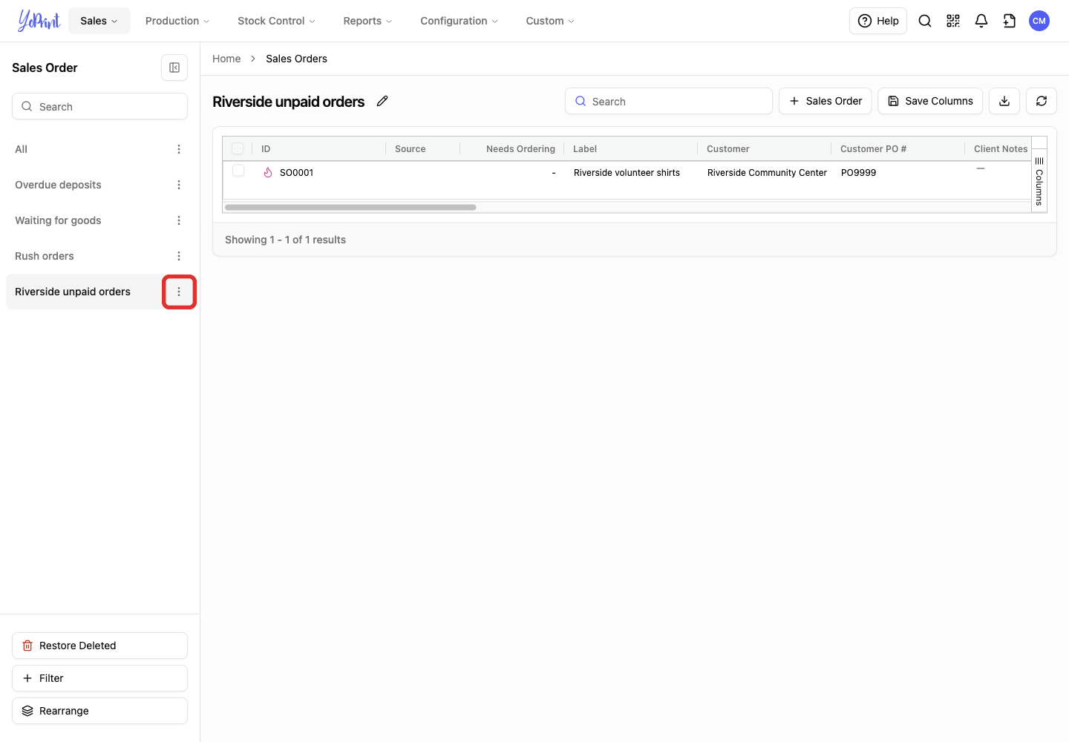
Task: Open options menu for Waiting for goods
Action: (179, 220)
